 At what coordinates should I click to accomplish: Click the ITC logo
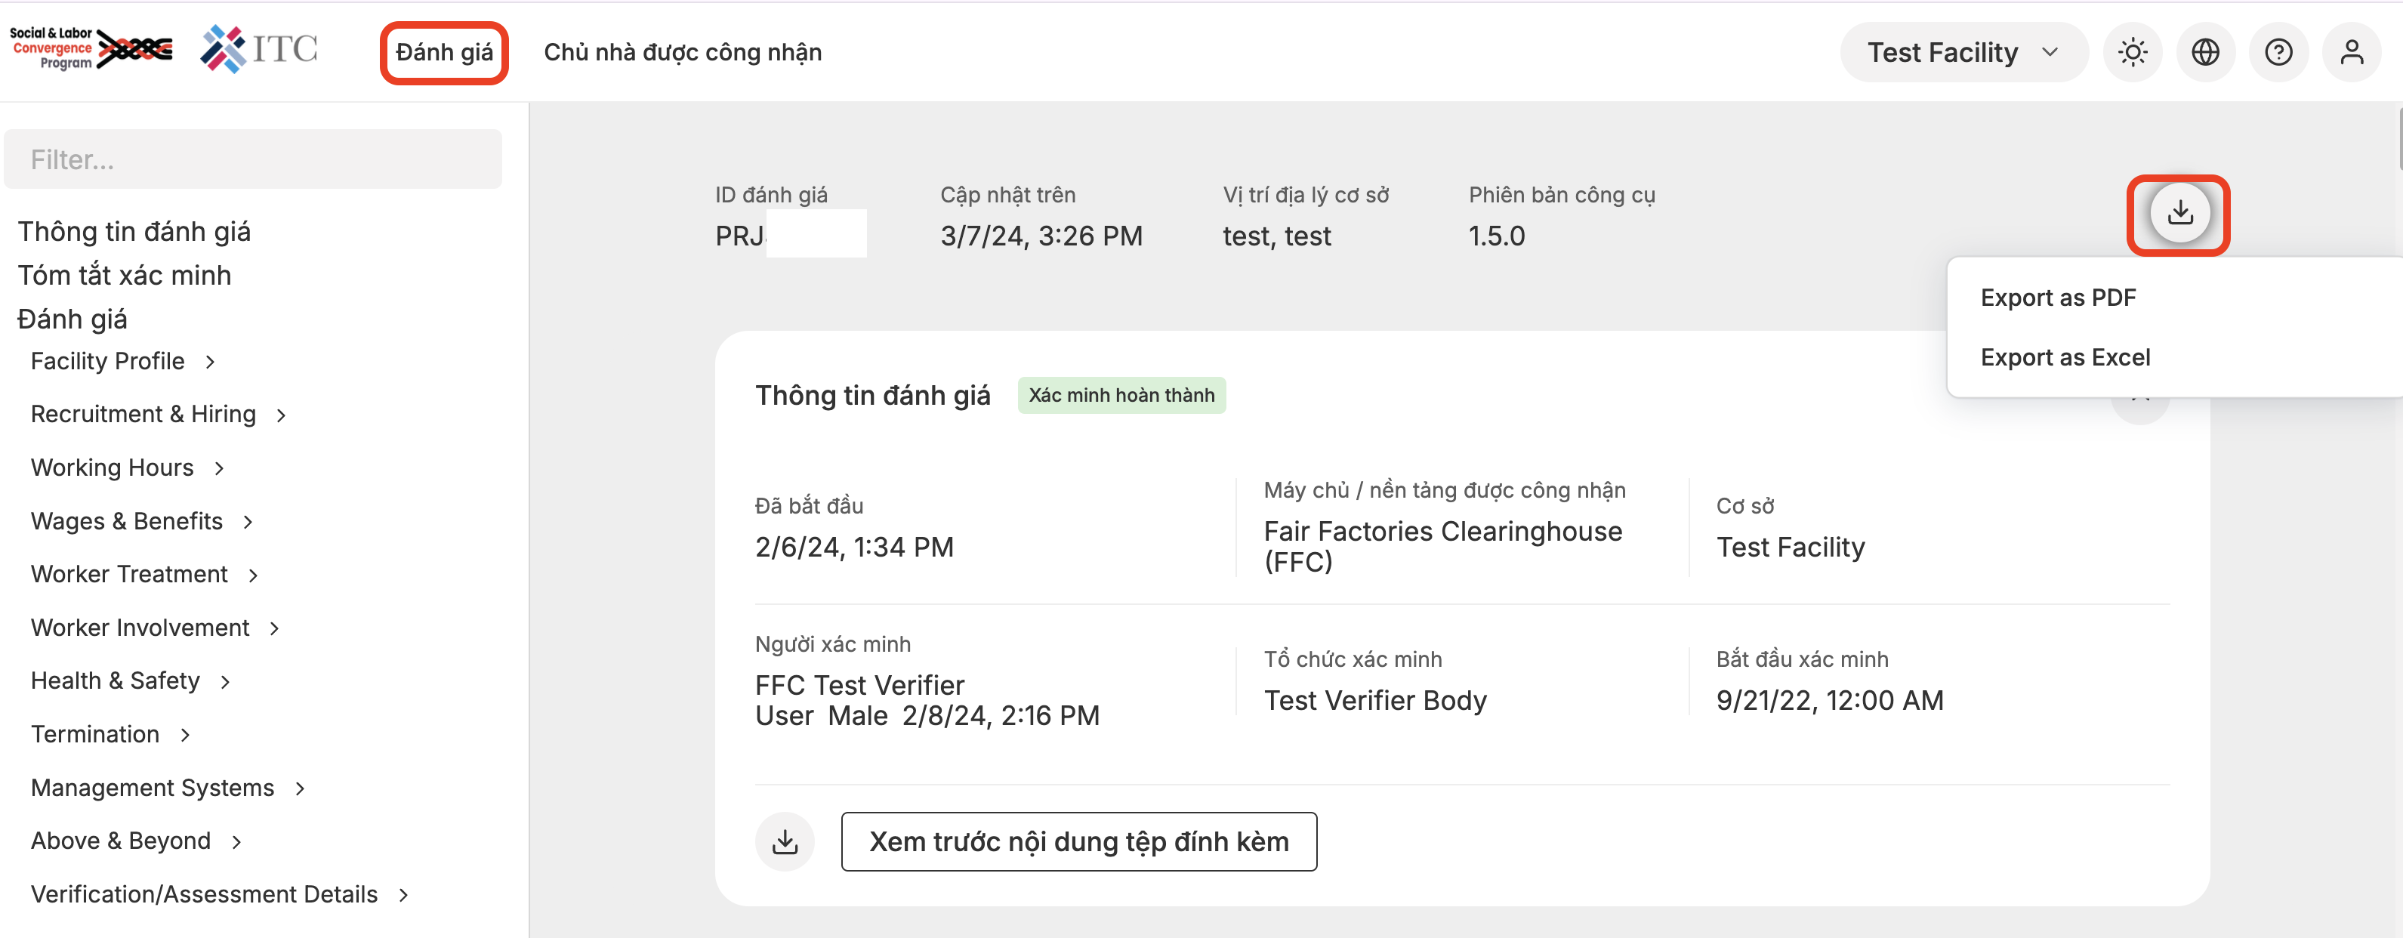pos(259,48)
